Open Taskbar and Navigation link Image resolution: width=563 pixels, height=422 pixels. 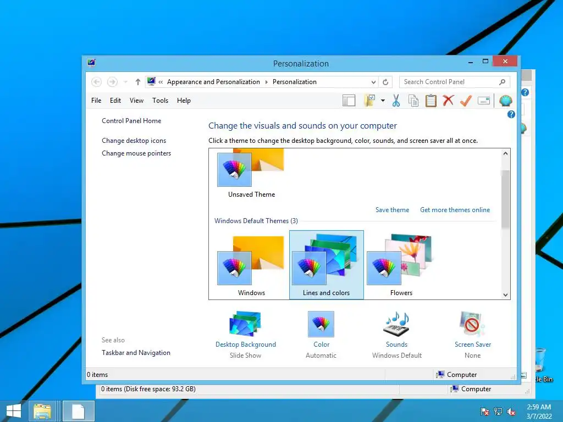point(136,353)
